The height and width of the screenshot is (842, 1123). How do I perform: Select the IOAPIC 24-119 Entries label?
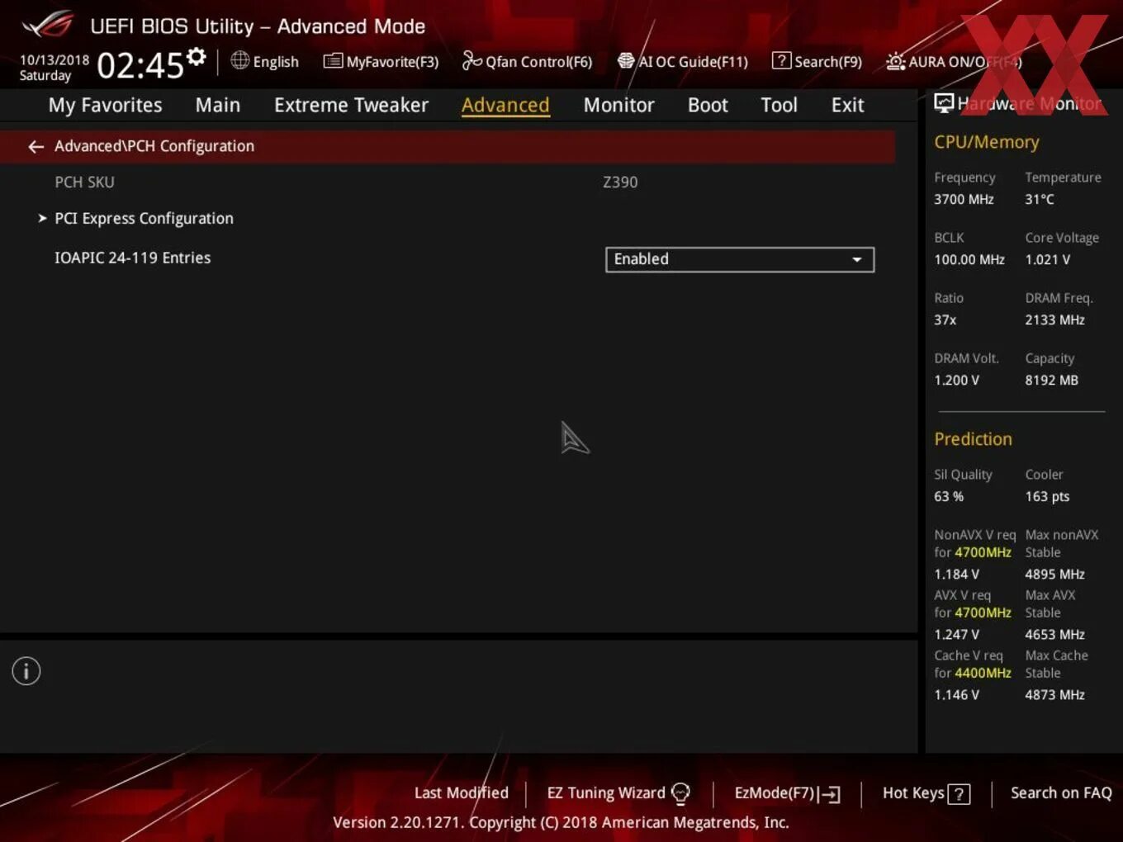(133, 258)
